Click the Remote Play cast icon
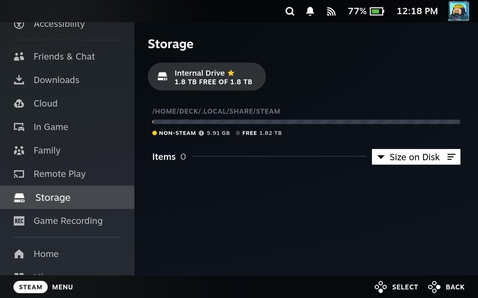This screenshot has height=298, width=478. (19, 174)
